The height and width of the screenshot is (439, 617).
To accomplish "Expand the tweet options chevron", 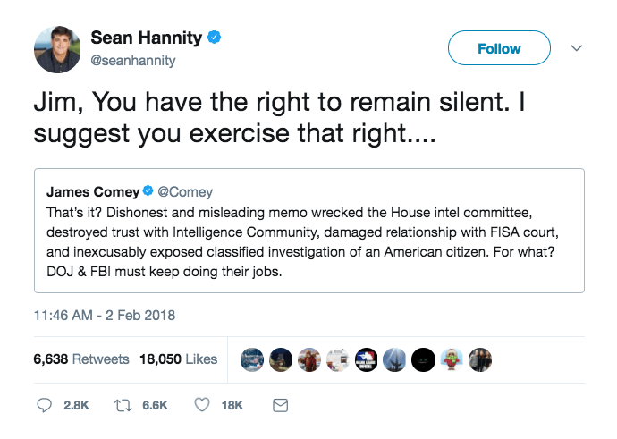I will pos(577,48).
